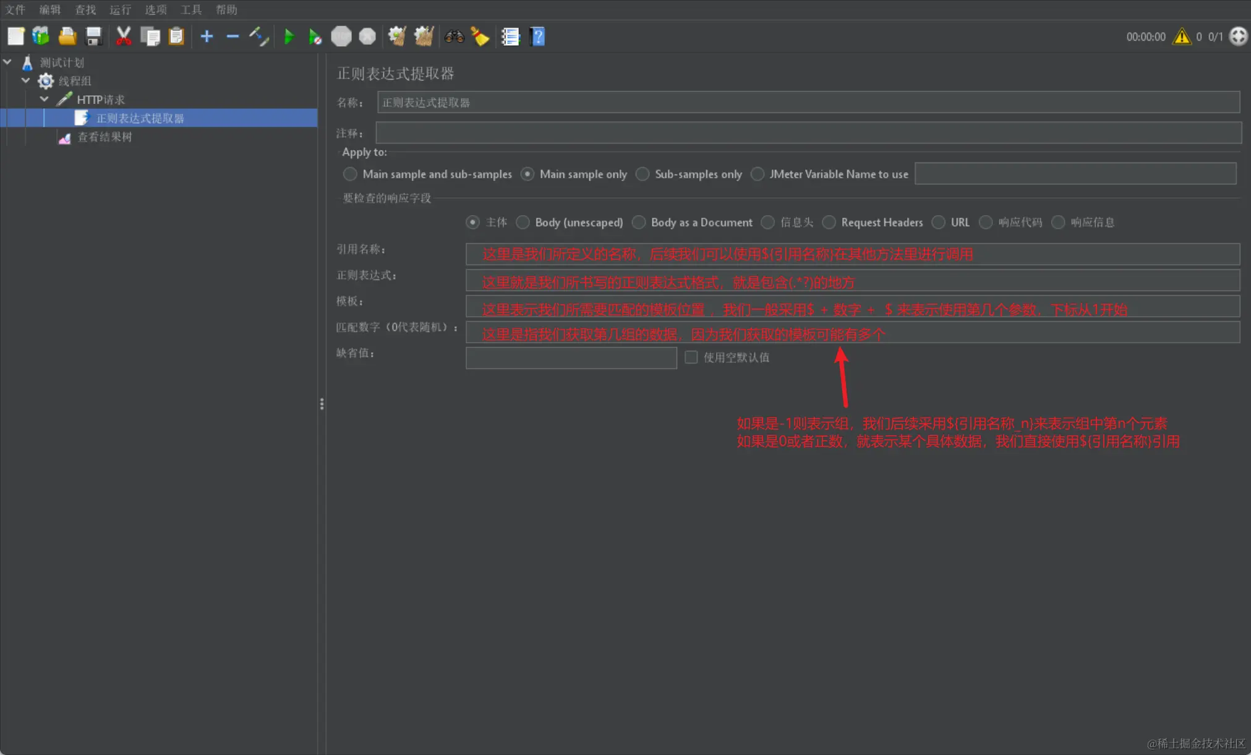Image resolution: width=1251 pixels, height=755 pixels.
Task: Select Main sample and sub-samples radio
Action: click(x=350, y=174)
